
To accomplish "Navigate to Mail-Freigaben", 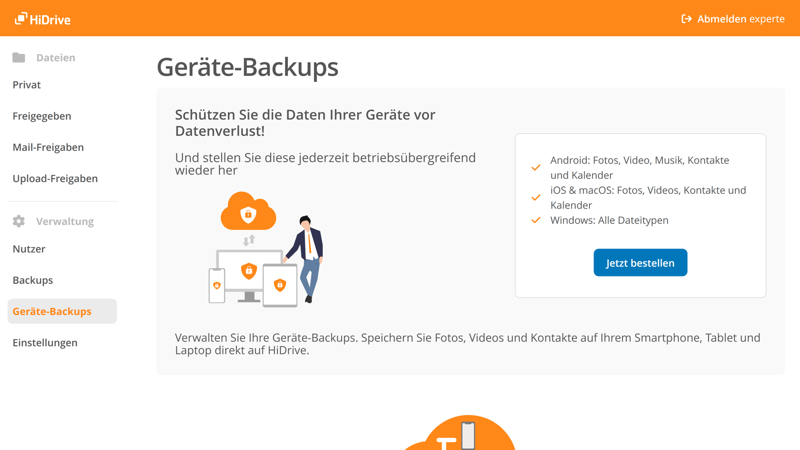I will click(x=48, y=147).
